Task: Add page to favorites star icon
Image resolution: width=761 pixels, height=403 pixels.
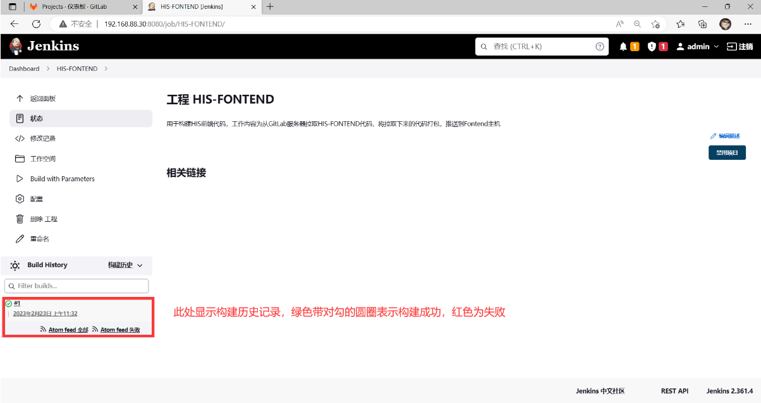Action: pyautogui.click(x=655, y=24)
